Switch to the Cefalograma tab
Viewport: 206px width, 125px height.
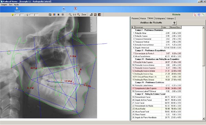click(x=160, y=19)
